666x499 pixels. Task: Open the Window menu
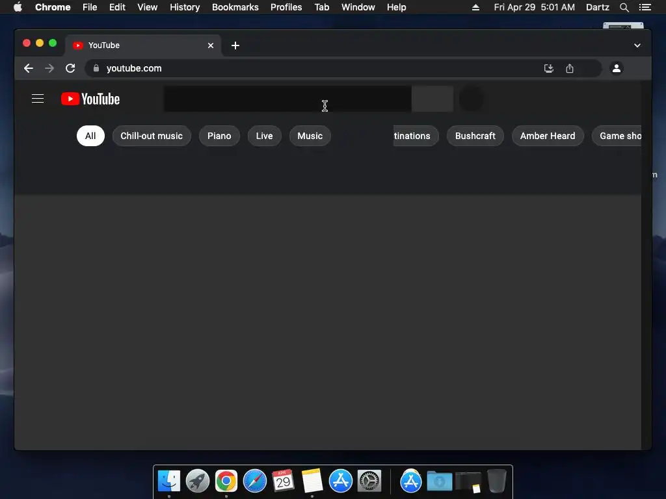click(x=358, y=7)
